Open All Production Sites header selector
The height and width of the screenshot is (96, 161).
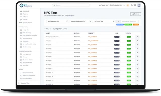pyautogui.click(x=116, y=5)
